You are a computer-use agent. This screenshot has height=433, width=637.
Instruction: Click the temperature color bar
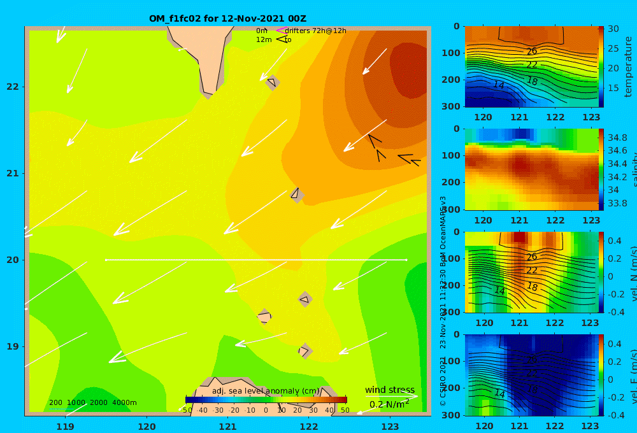(601, 67)
